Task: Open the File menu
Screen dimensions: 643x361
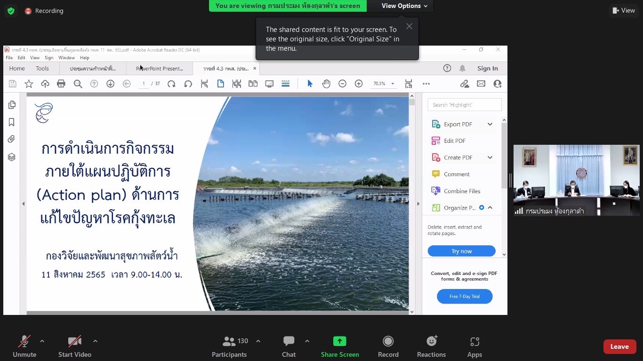Action: pos(9,58)
